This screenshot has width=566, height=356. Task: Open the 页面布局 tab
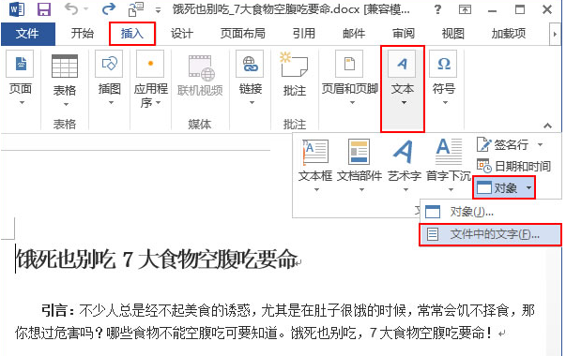tap(242, 34)
